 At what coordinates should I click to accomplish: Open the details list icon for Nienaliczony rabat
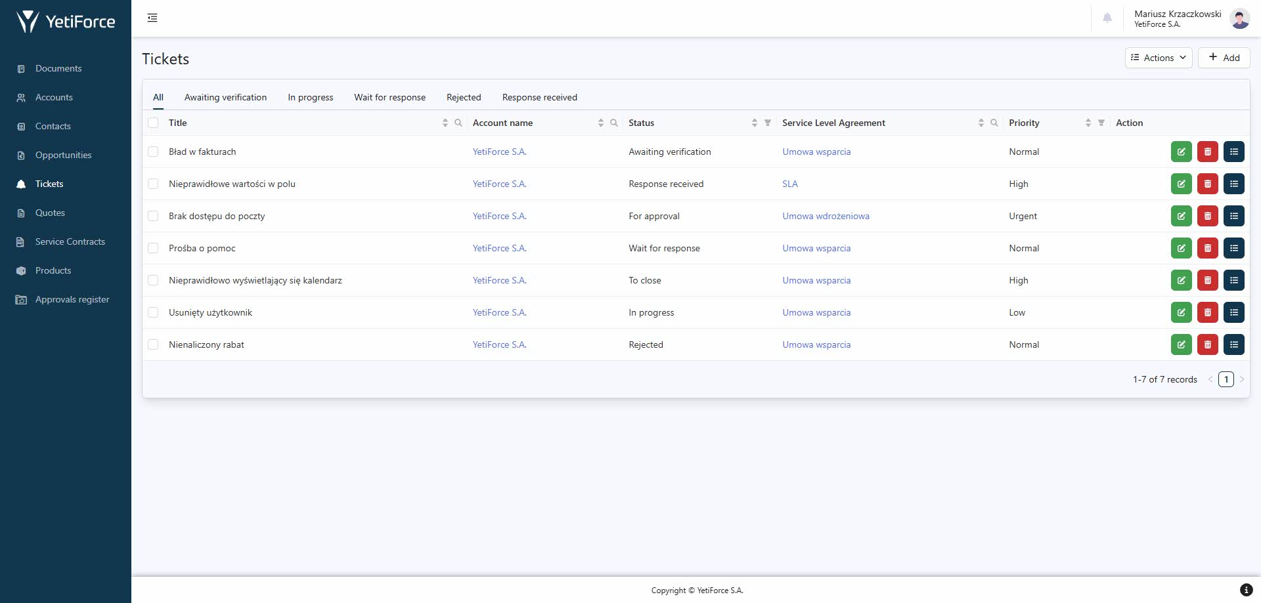(x=1233, y=344)
